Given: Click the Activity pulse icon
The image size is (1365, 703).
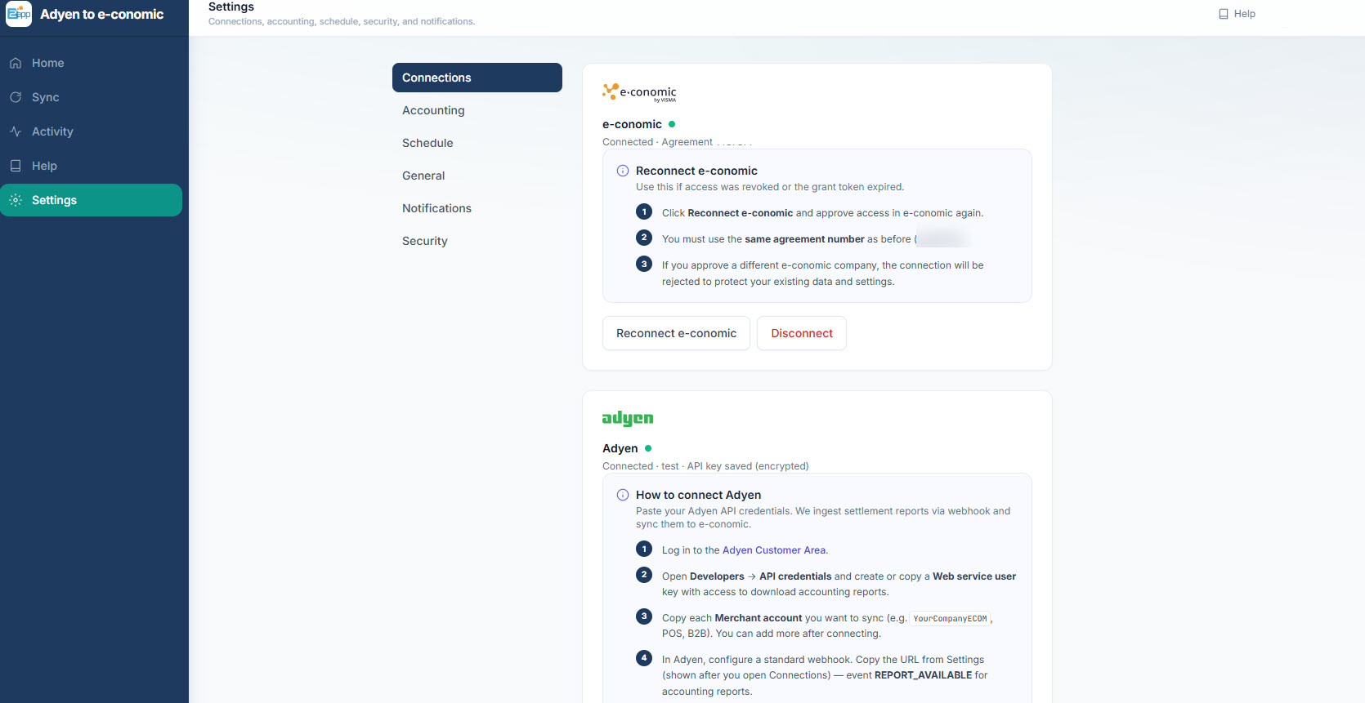Looking at the screenshot, I should pyautogui.click(x=16, y=131).
